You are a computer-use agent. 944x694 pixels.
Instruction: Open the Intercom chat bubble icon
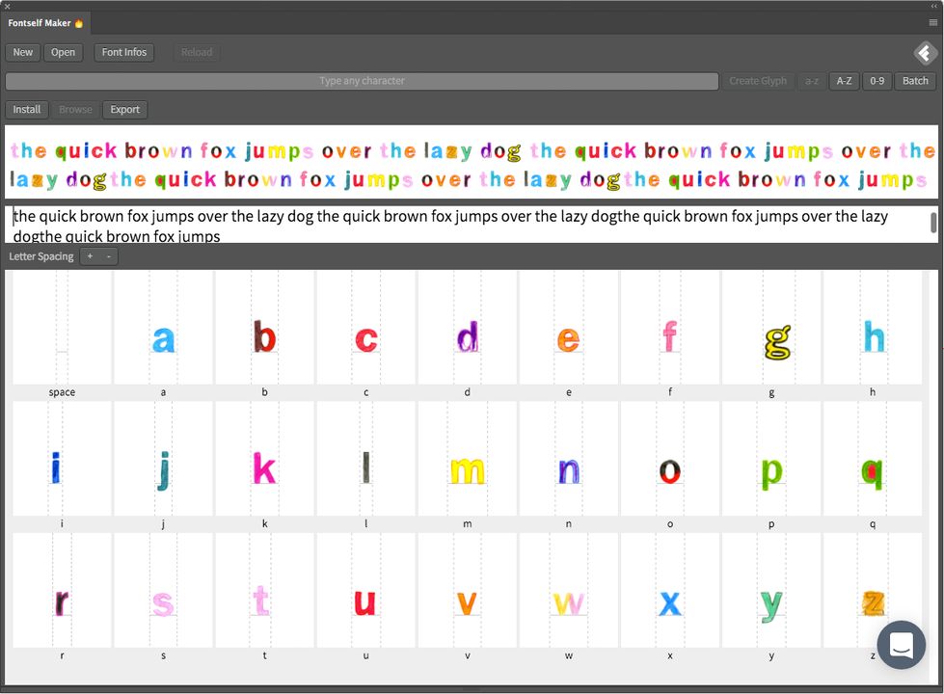pos(901,645)
